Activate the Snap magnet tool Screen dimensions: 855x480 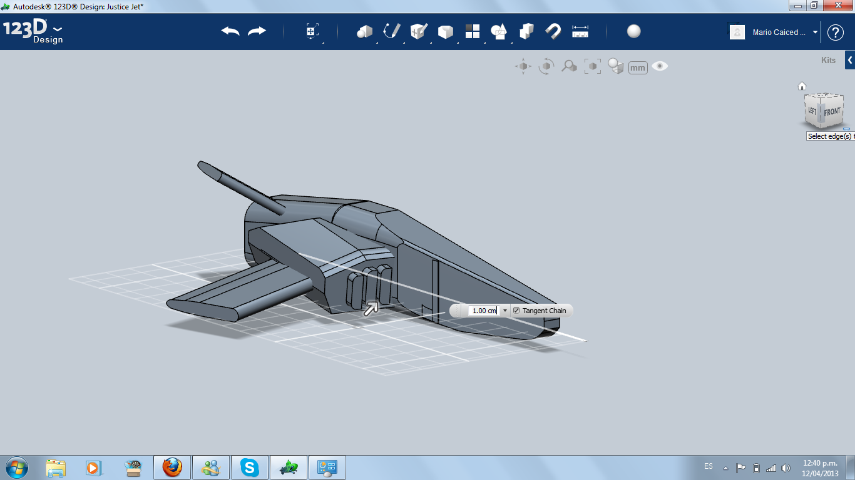(x=553, y=31)
